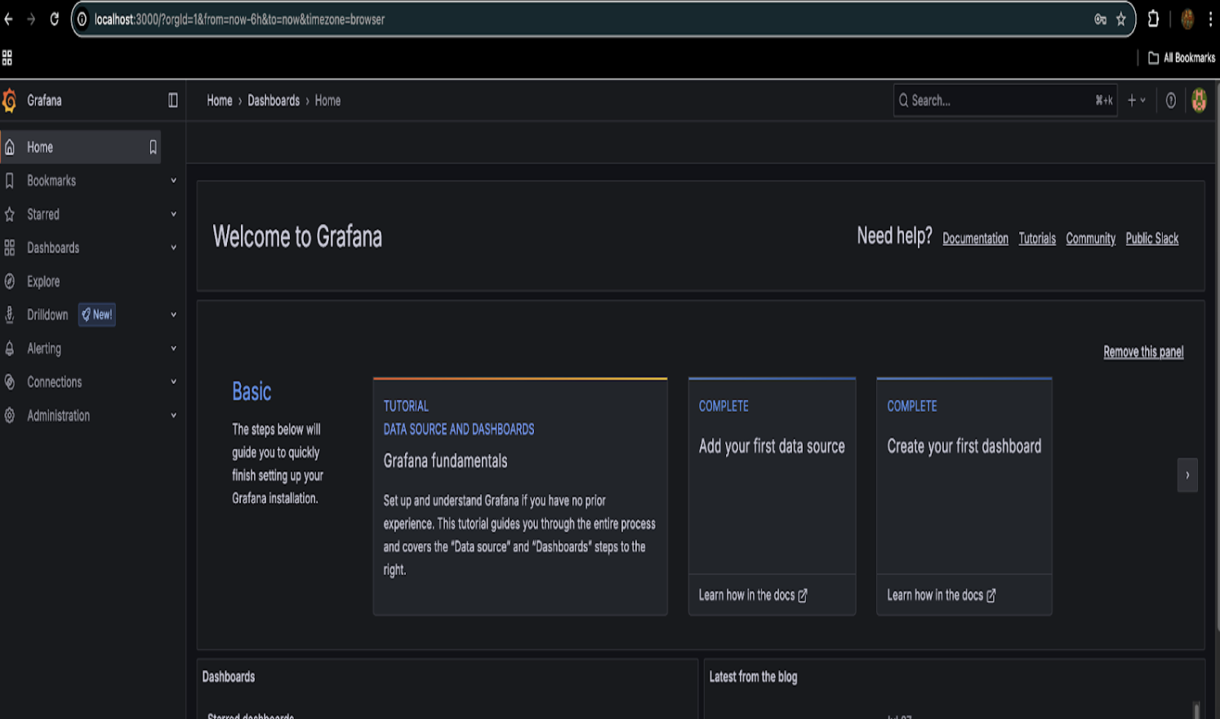Select Connections in the sidebar

click(54, 382)
